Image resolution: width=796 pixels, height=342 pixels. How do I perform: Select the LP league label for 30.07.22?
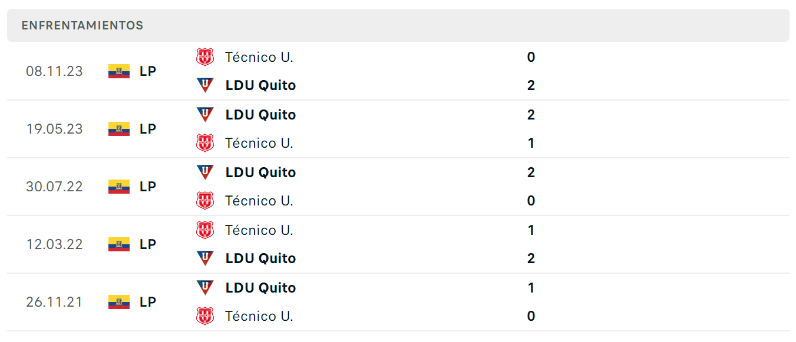pos(148,187)
